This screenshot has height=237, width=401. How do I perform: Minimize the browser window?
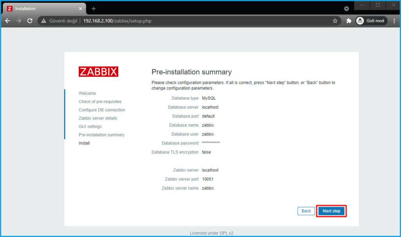click(361, 5)
